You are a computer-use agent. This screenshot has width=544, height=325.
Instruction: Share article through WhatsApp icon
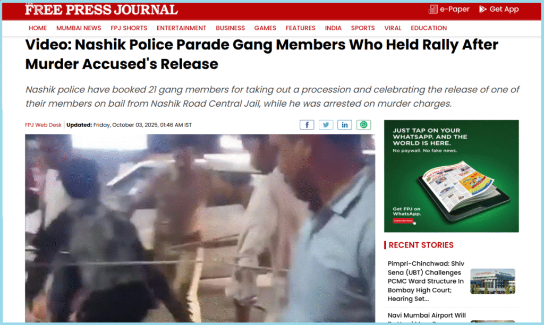(363, 125)
